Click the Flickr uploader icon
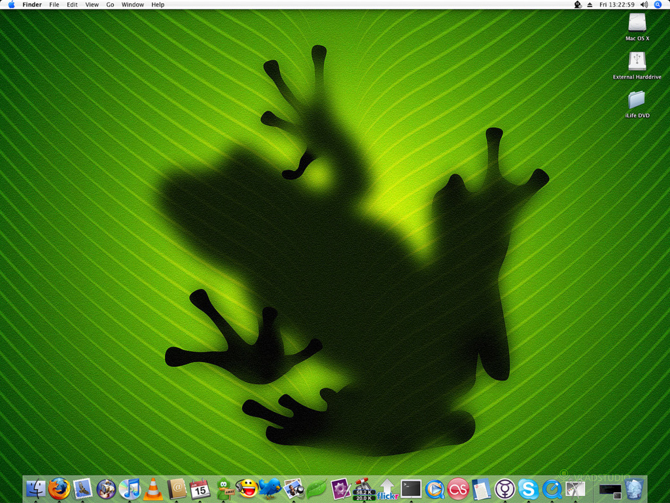Screen dimensions: 670x503 point(387,489)
